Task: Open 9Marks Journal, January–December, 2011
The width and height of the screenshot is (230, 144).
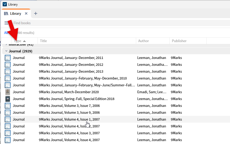Action: pos(71,58)
